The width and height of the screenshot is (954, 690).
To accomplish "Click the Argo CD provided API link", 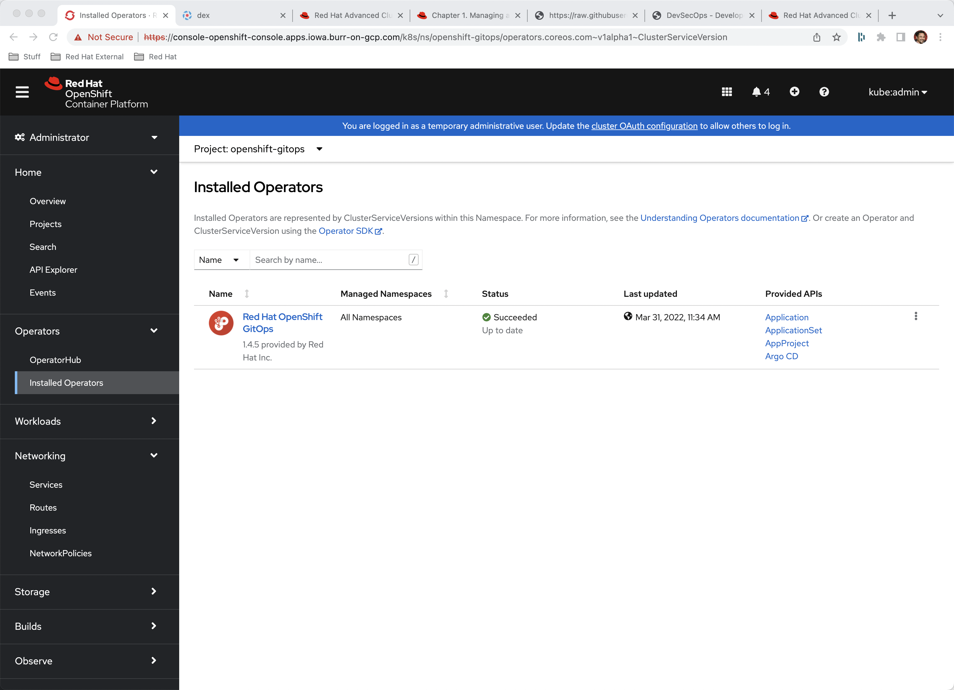I will 781,356.
